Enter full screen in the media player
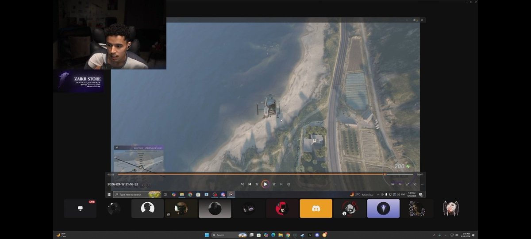The width and height of the screenshot is (531, 239). point(408,184)
